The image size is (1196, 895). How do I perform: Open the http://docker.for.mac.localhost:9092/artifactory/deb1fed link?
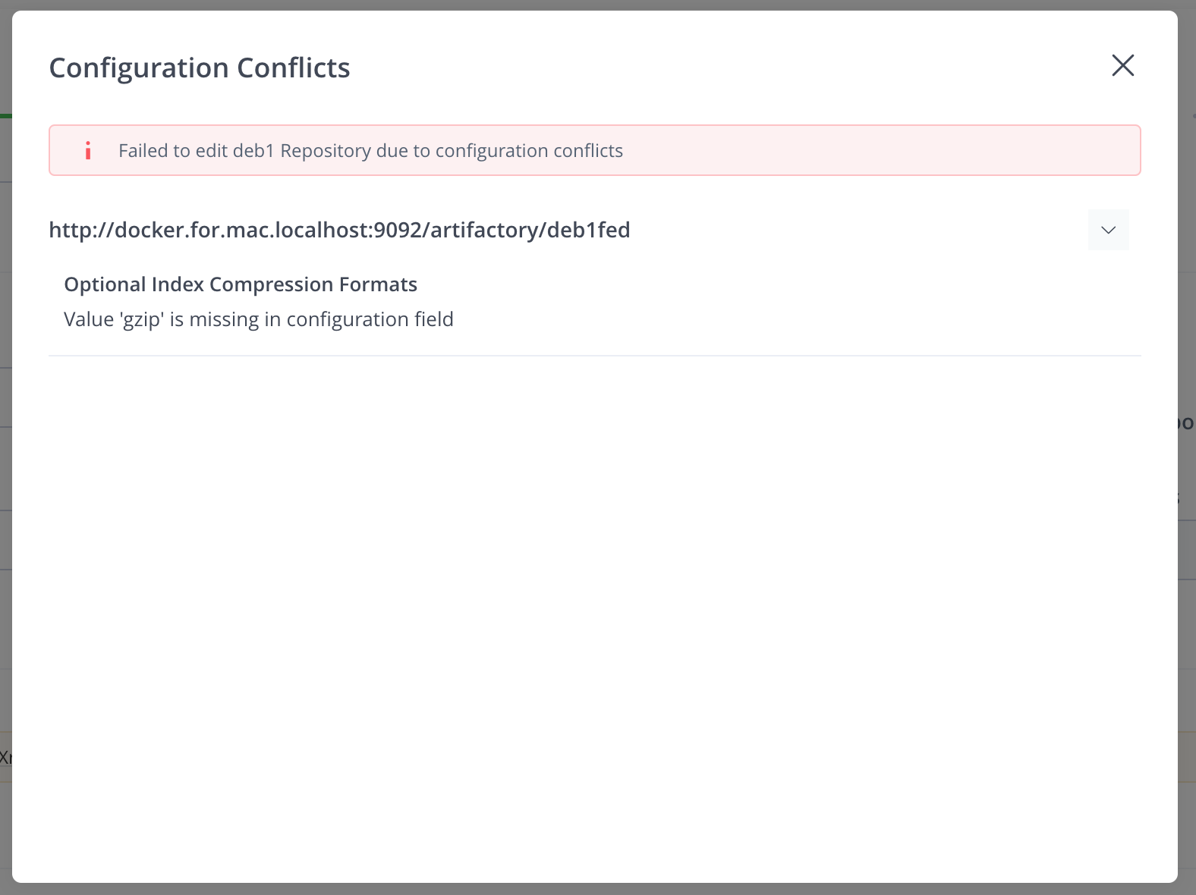click(339, 230)
